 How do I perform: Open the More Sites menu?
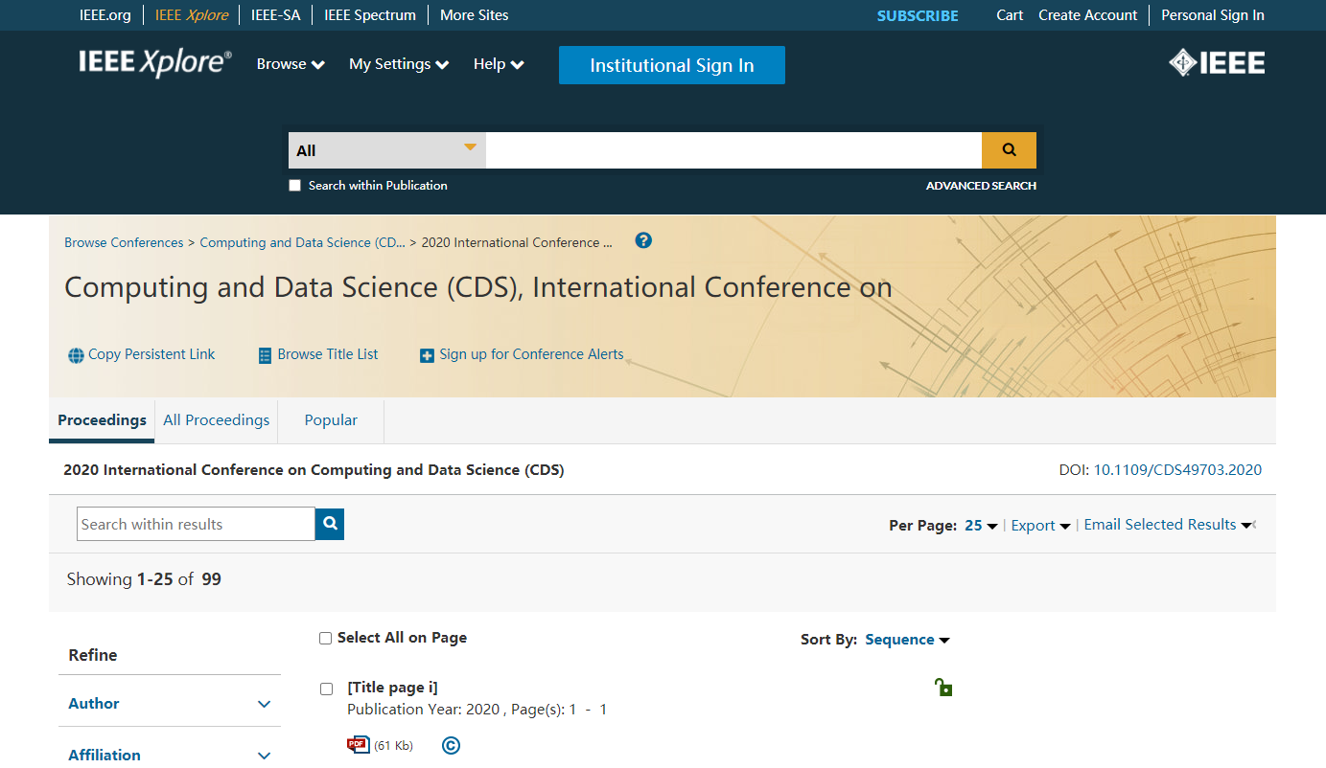(x=475, y=15)
